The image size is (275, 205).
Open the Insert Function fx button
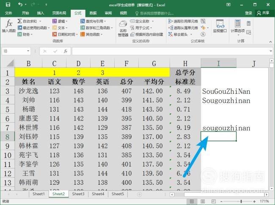tap(9, 26)
